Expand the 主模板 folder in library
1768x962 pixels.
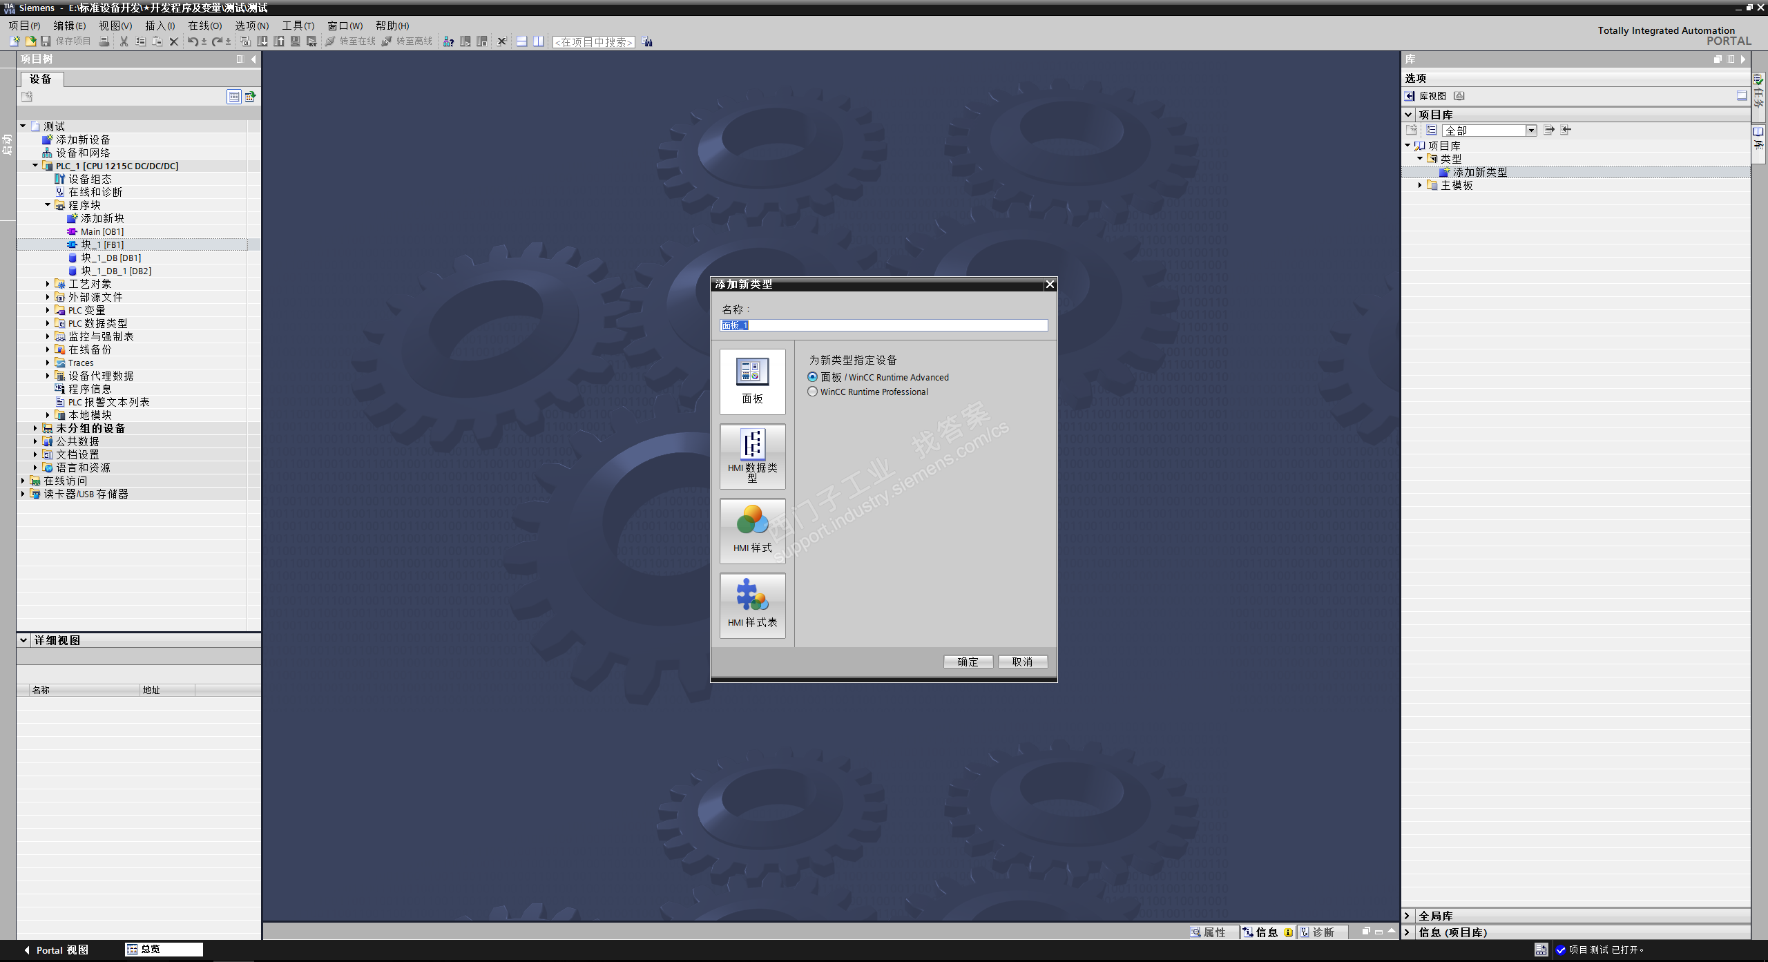1420,185
